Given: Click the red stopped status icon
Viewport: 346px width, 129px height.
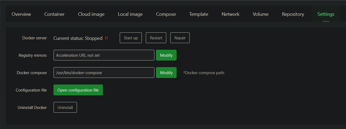Looking at the screenshot, I should [x=106, y=38].
